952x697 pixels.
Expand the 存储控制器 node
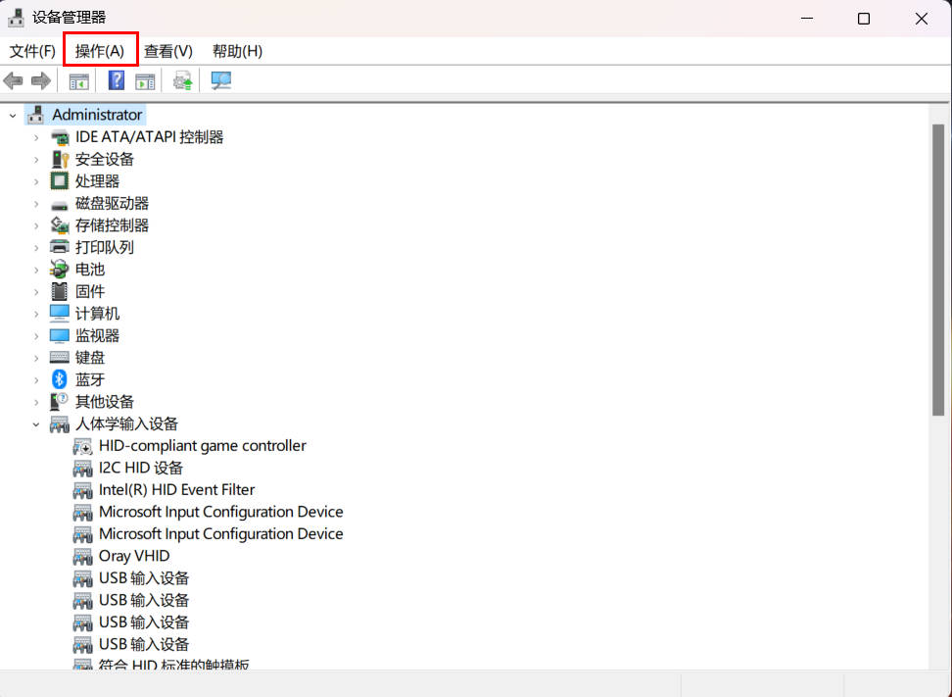point(36,225)
